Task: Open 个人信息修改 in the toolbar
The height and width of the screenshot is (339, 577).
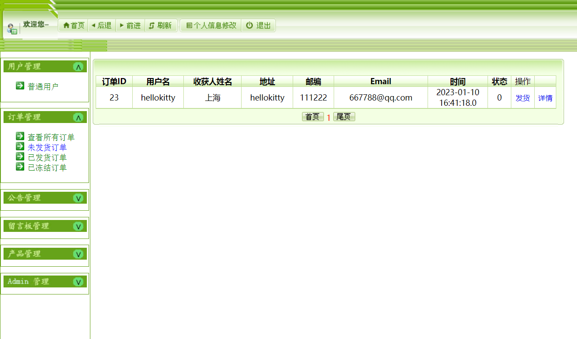Action: point(211,26)
